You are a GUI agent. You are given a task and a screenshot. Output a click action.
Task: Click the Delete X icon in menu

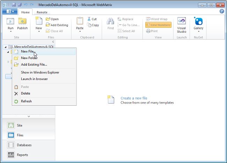pyautogui.click(x=16, y=93)
